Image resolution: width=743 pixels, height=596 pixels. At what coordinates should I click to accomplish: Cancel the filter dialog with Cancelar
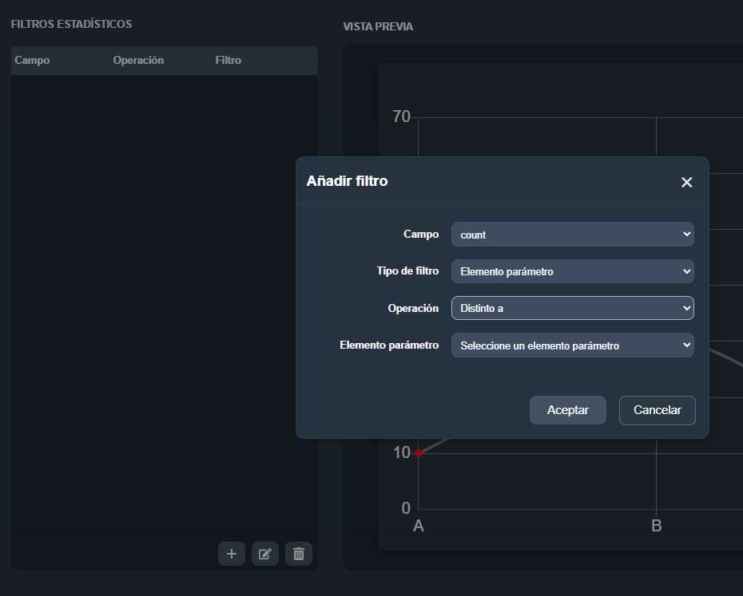point(657,410)
